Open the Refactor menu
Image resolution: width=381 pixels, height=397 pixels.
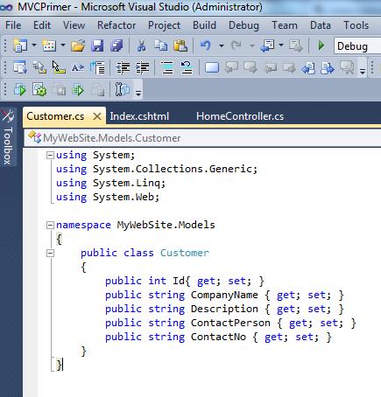(x=116, y=25)
